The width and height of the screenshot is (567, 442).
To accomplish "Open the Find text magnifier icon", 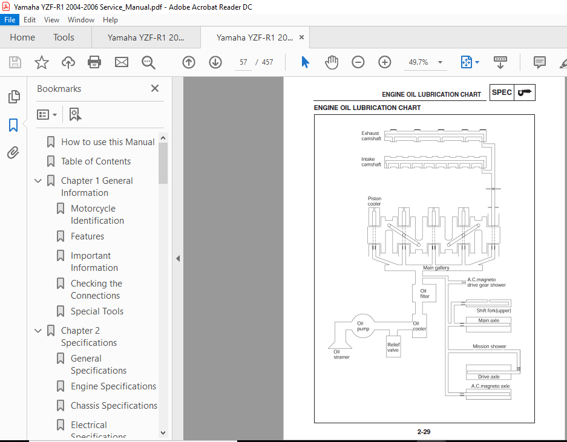I will click(x=148, y=62).
